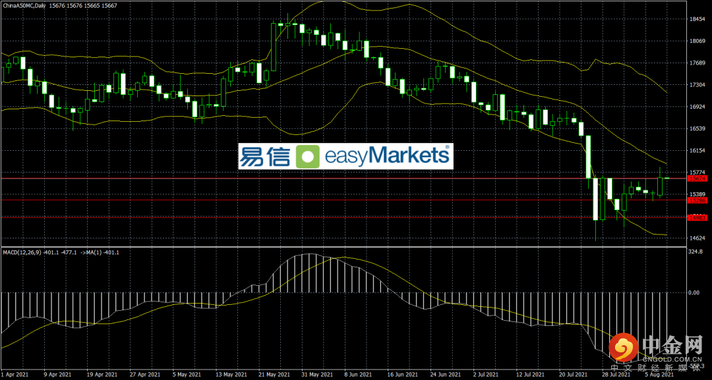Click the ChinaA50MC,Daily chart title text
Screen dimensions: 712x380
pos(26,5)
